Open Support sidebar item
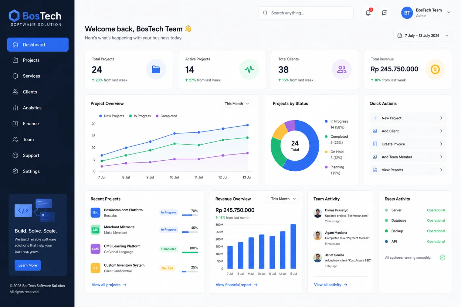Viewport: 461px width, 307px height. [38, 155]
